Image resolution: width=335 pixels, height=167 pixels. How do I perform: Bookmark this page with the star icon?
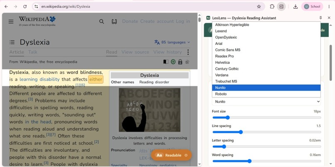tap(259, 6)
